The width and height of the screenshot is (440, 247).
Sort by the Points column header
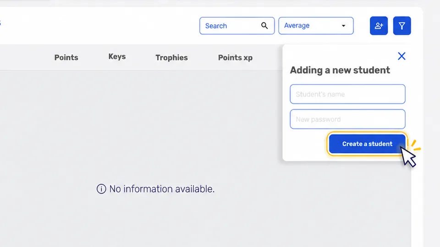[x=66, y=58]
